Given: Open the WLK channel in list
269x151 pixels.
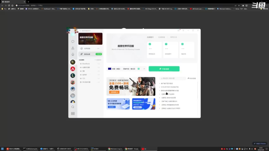Looking at the screenshot, I should [x=90, y=82].
